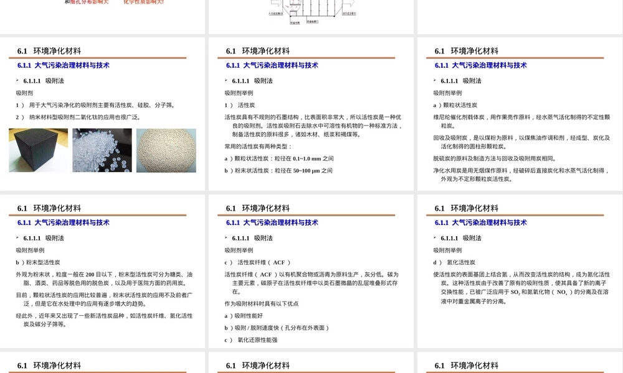Click the paragraph starting '活性炭具有不规则的石墨结构'
Viewport: 623px width, 373px height.
point(313,126)
